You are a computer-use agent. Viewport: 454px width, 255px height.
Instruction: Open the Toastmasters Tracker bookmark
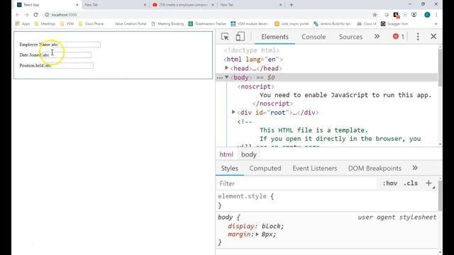207,23
